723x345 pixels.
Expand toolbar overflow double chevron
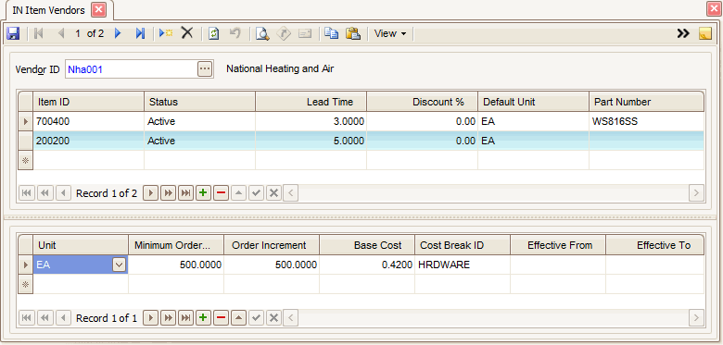click(x=683, y=33)
